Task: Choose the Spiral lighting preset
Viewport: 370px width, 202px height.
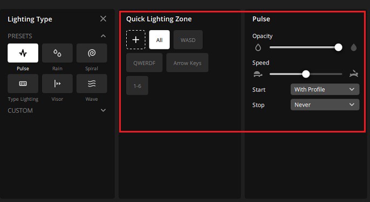Action: pos(92,53)
